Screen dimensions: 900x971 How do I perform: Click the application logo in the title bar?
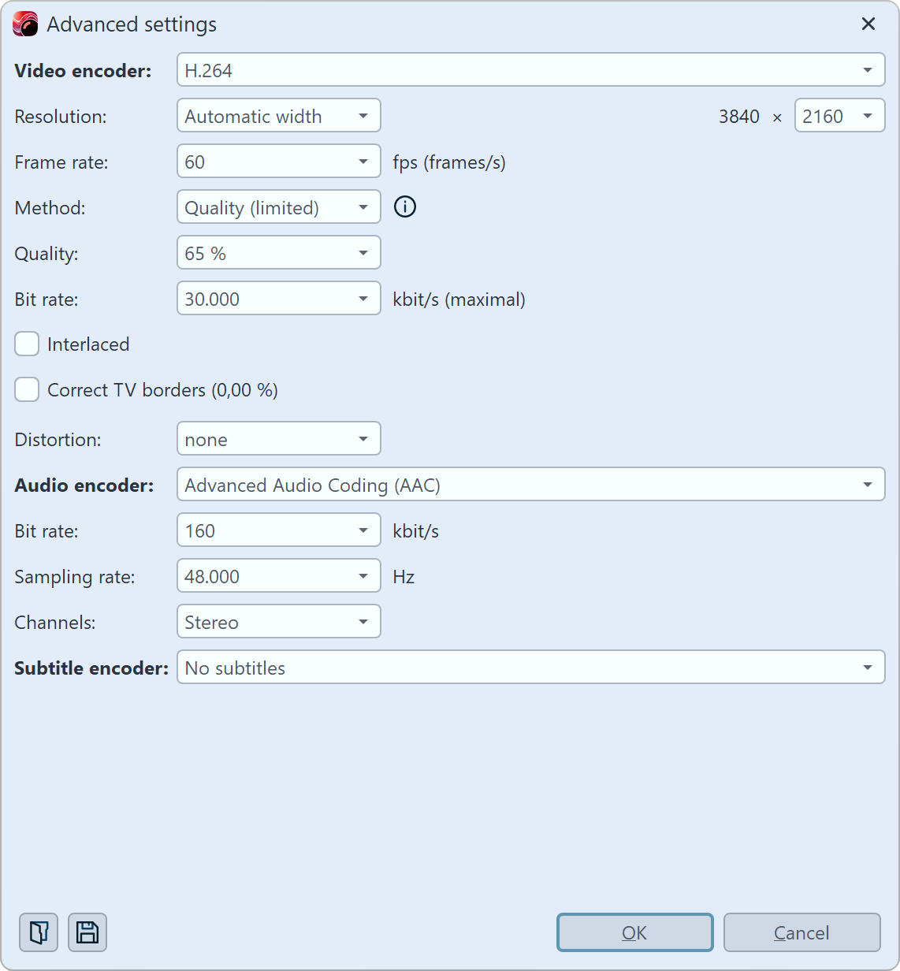tap(24, 24)
